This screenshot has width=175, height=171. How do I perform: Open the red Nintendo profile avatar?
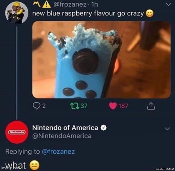[17, 132]
